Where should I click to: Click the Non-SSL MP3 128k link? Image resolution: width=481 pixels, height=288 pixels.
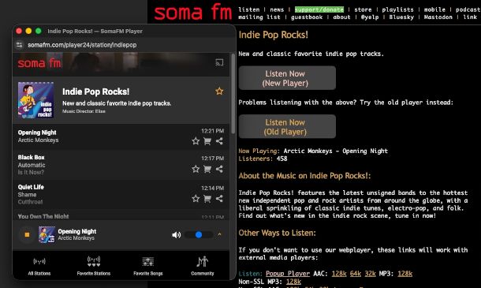(x=293, y=282)
